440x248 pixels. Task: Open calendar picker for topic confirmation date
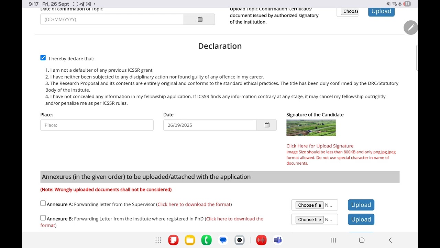pos(199,19)
